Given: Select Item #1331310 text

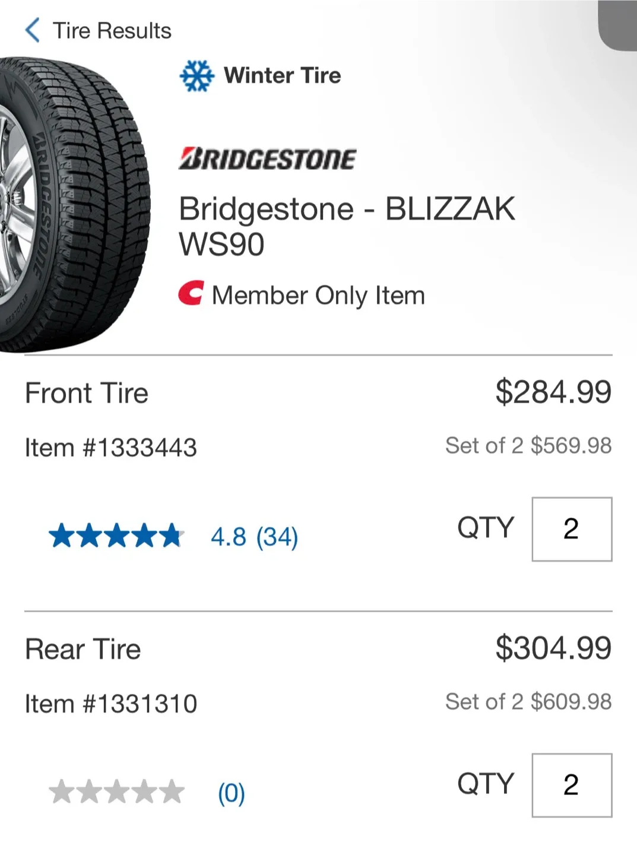Looking at the screenshot, I should 112,703.
